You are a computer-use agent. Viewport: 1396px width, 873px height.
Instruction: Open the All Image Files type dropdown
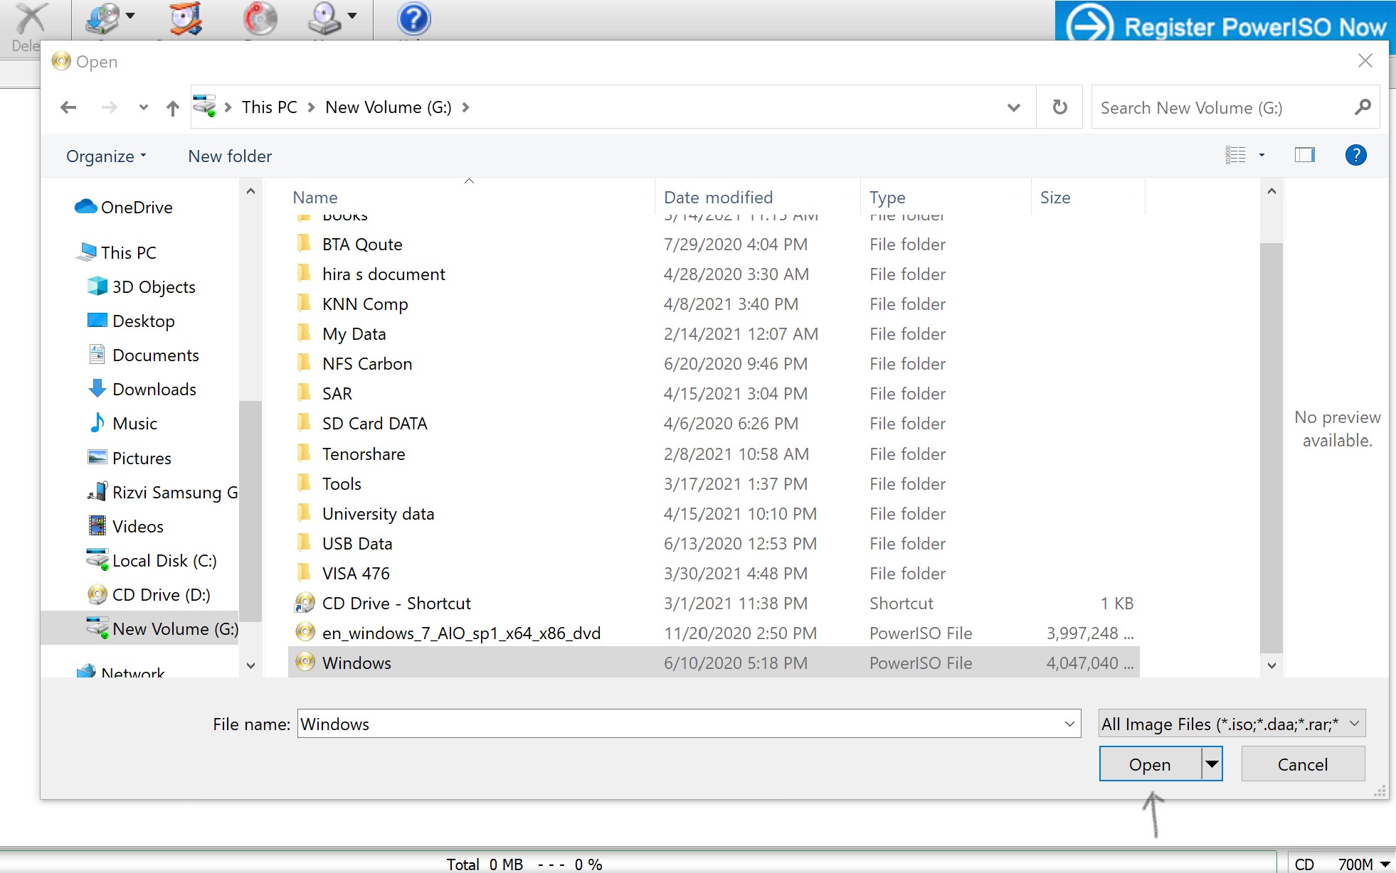click(1232, 724)
